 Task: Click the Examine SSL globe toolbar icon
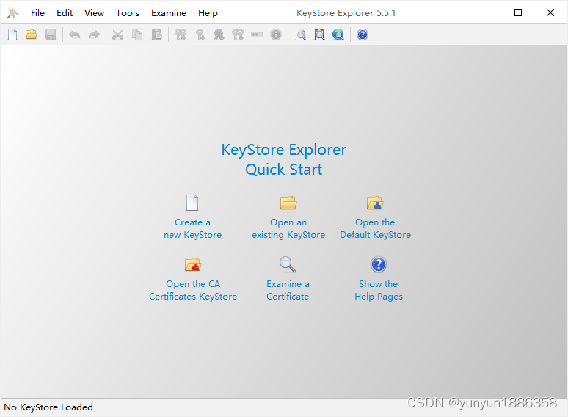[x=338, y=35]
